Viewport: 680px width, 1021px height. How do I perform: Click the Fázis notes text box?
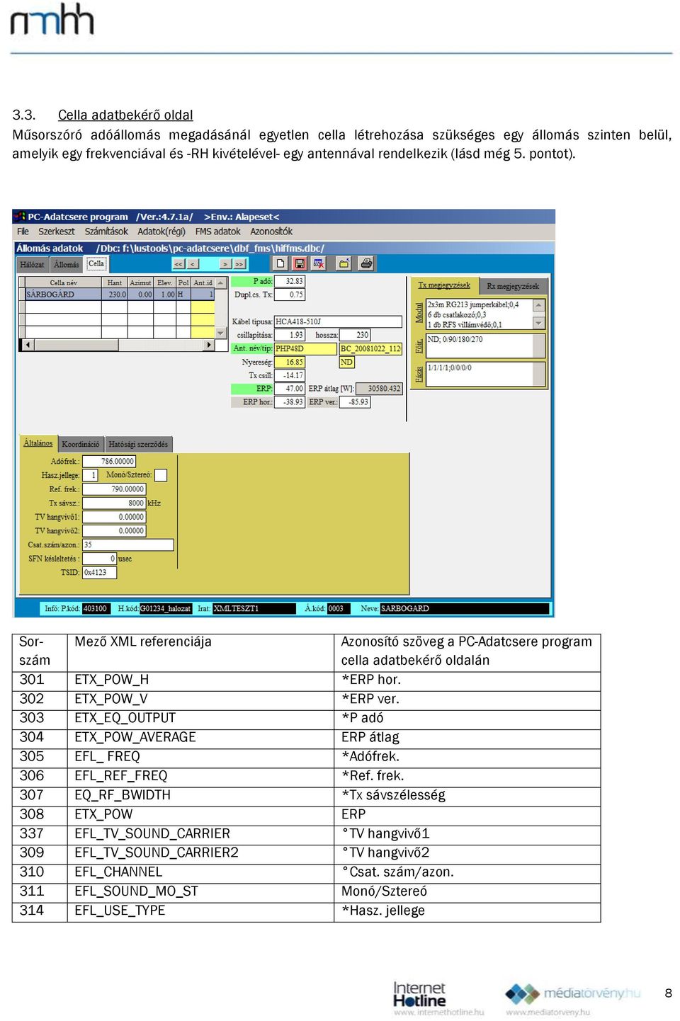coord(485,374)
